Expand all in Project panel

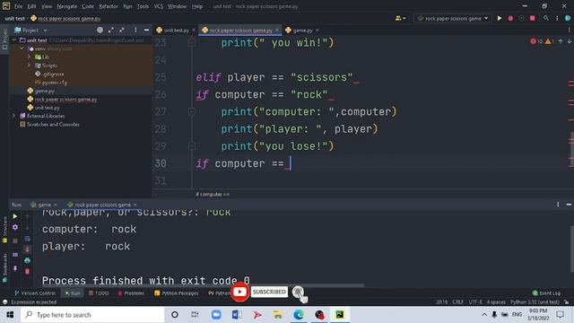pos(111,30)
